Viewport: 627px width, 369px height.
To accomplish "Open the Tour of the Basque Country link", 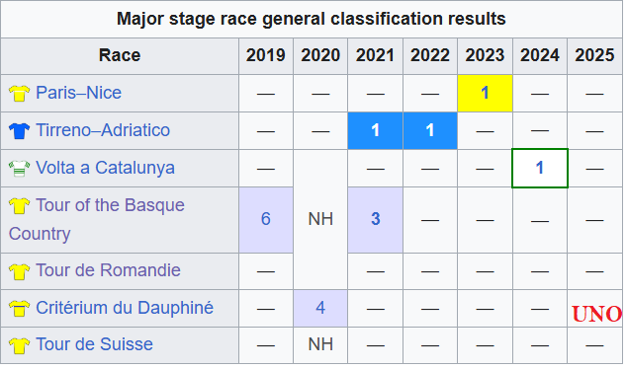I will coord(97,219).
